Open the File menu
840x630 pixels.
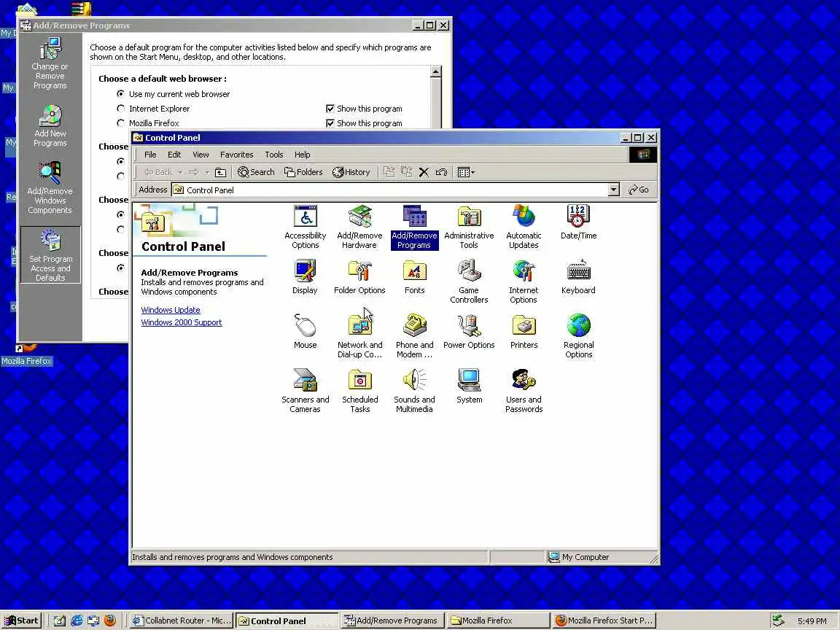(x=150, y=155)
